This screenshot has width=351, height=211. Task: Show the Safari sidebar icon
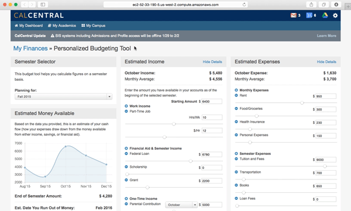pos(43,5)
